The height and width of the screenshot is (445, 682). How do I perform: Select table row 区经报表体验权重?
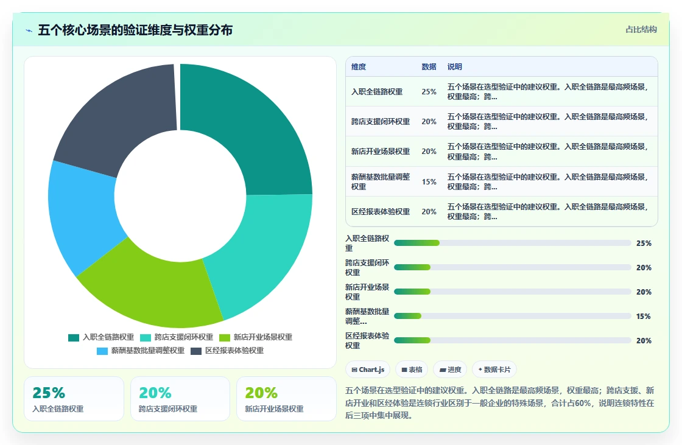[502, 211]
